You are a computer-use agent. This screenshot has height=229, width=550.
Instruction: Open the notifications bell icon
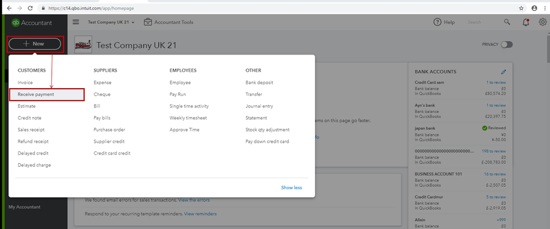click(x=525, y=23)
